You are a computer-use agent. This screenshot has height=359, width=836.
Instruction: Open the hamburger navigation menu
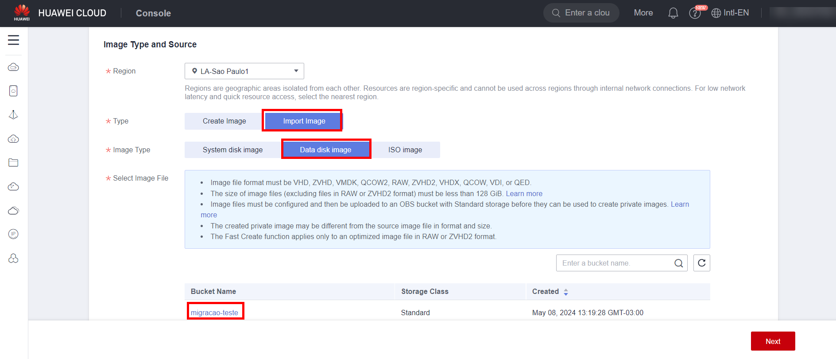pyautogui.click(x=13, y=40)
